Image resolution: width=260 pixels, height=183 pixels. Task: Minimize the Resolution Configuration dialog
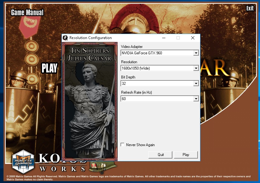pos(164,38)
